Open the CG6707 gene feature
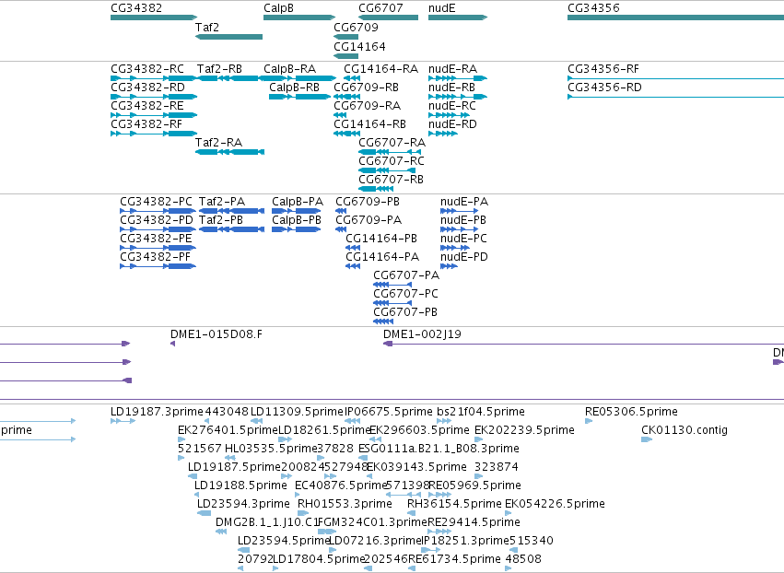This screenshot has width=784, height=573. [388, 18]
